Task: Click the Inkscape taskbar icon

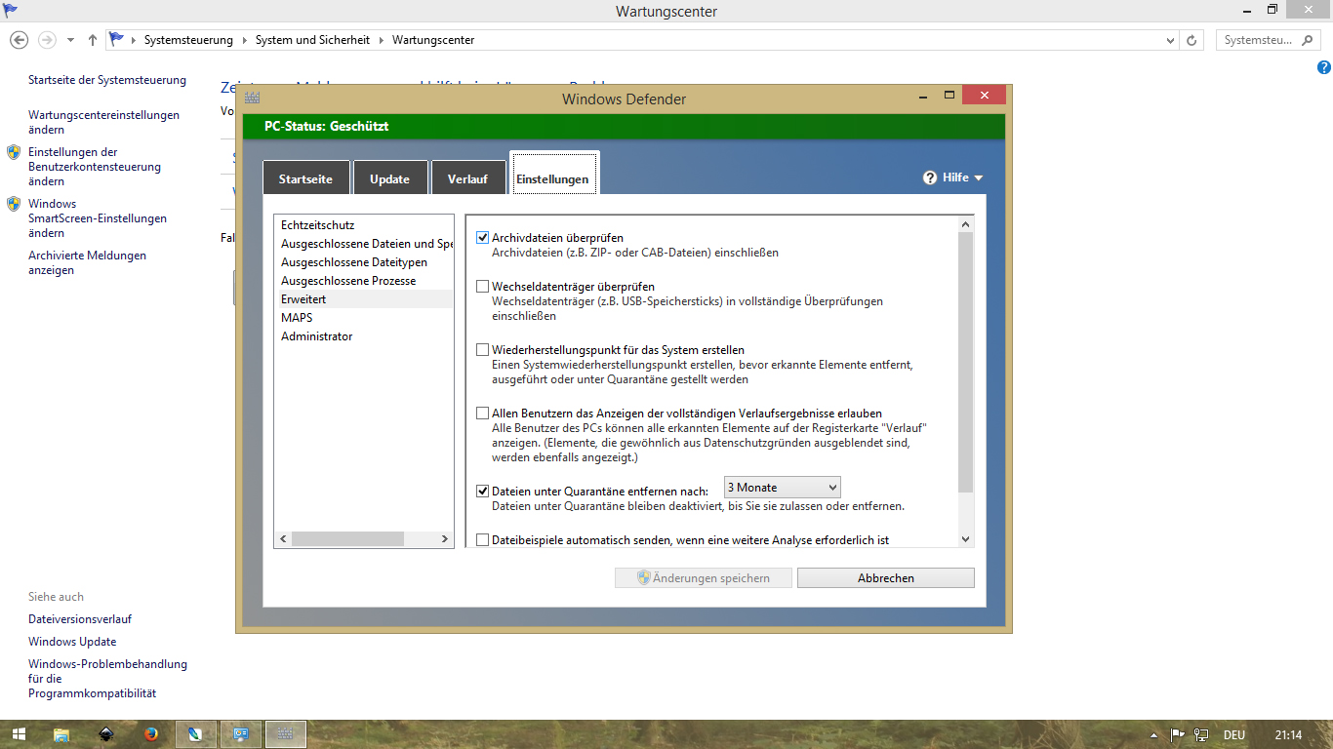Action: [x=106, y=734]
